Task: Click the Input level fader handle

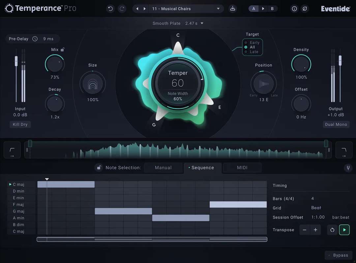Action: [16, 60]
